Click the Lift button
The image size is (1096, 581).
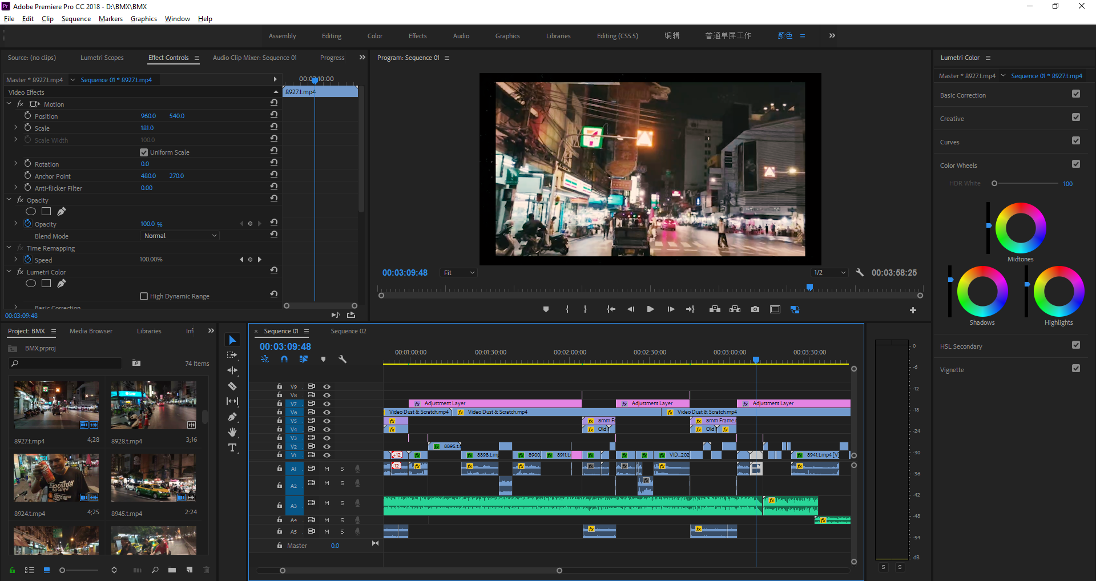(x=715, y=309)
